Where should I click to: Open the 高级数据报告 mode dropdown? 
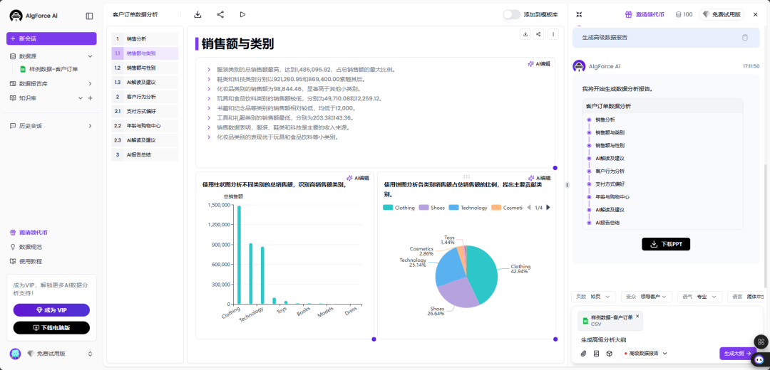click(x=645, y=354)
